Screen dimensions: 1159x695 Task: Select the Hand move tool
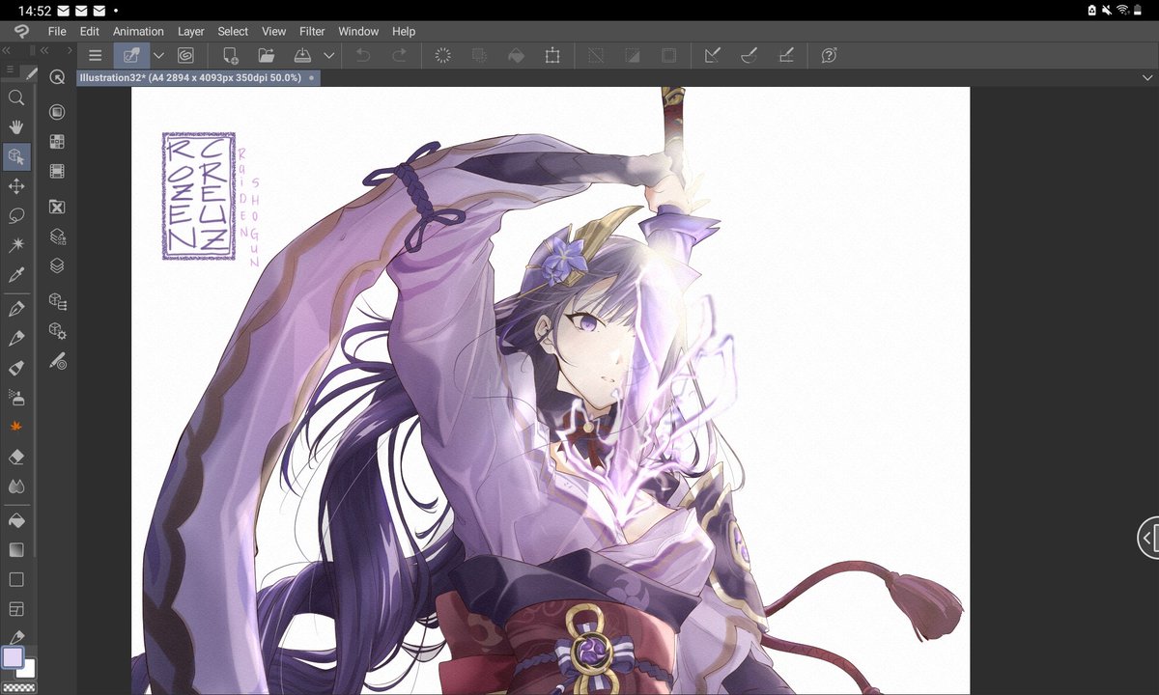tap(16, 126)
